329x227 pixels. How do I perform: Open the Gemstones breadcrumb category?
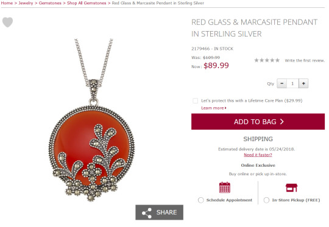50,3
